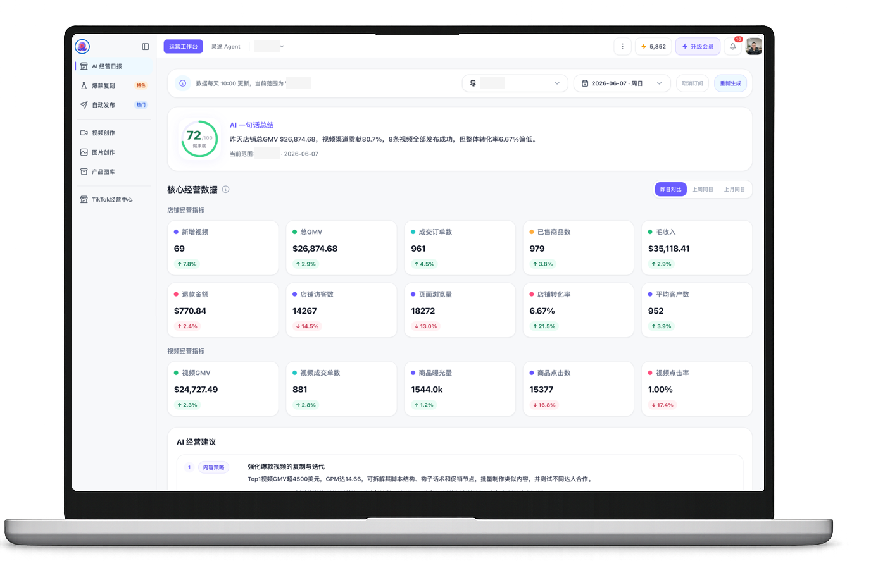Click the 升级会员 upgrade button
The height and width of the screenshot is (561, 878).
pos(698,46)
